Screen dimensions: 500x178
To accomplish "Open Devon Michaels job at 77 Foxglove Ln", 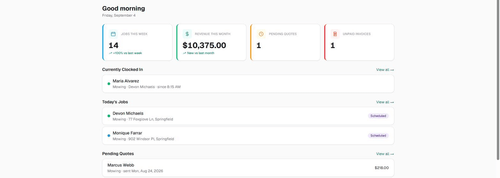I will coord(248,116).
